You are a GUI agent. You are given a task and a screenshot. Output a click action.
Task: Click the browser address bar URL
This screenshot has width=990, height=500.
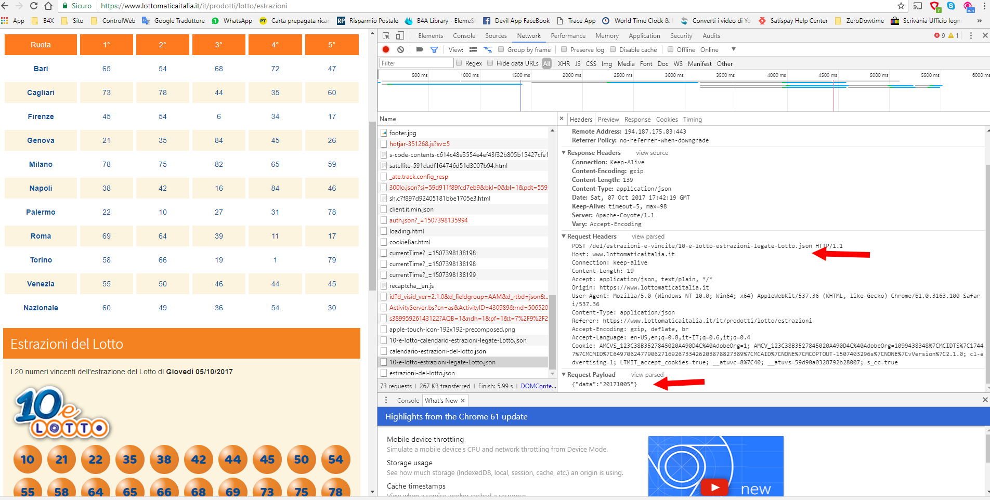(194, 6)
